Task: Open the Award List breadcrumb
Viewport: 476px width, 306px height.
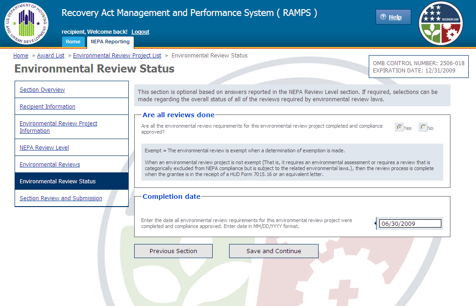Action: tap(51, 56)
